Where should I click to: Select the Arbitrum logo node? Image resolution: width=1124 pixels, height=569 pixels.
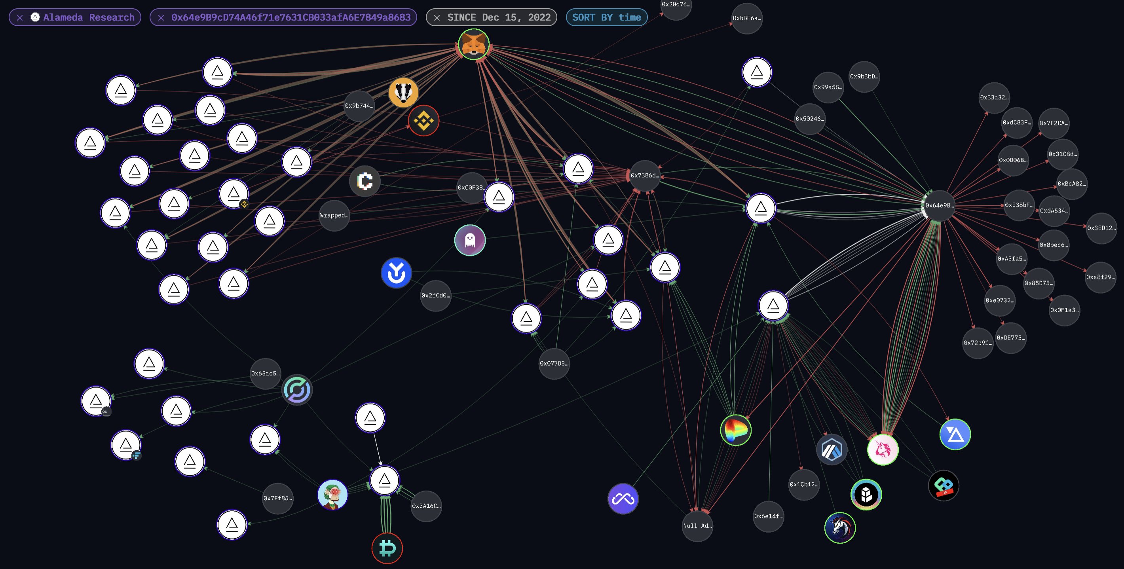[832, 450]
